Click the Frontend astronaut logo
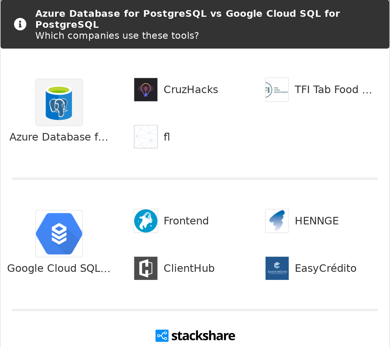 pos(146,221)
